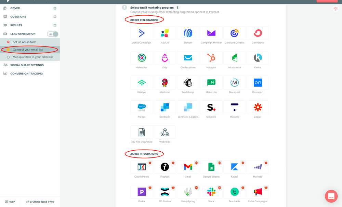Click the lightbulb tips icon

tap(336, 9)
